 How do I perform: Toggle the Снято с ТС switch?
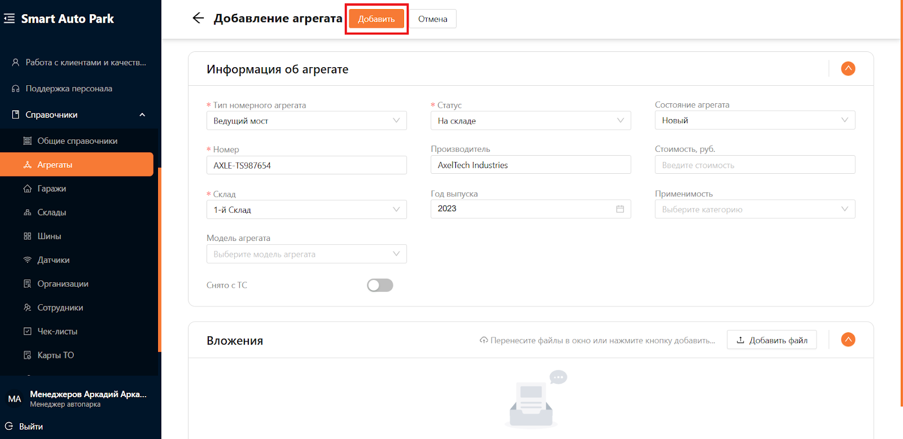click(x=380, y=286)
